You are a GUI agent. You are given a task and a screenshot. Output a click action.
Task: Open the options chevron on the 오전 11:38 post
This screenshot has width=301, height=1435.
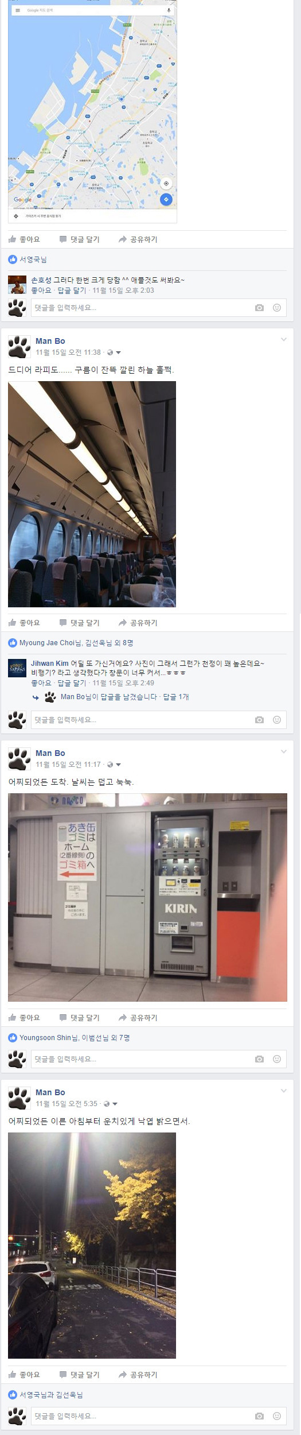(x=283, y=340)
